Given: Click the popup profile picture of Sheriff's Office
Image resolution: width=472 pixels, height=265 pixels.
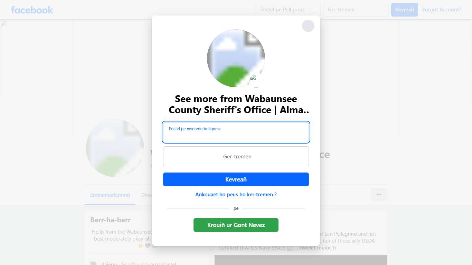Looking at the screenshot, I should 236,58.
